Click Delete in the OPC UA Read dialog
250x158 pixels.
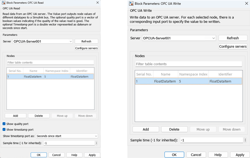[x=39, y=116]
